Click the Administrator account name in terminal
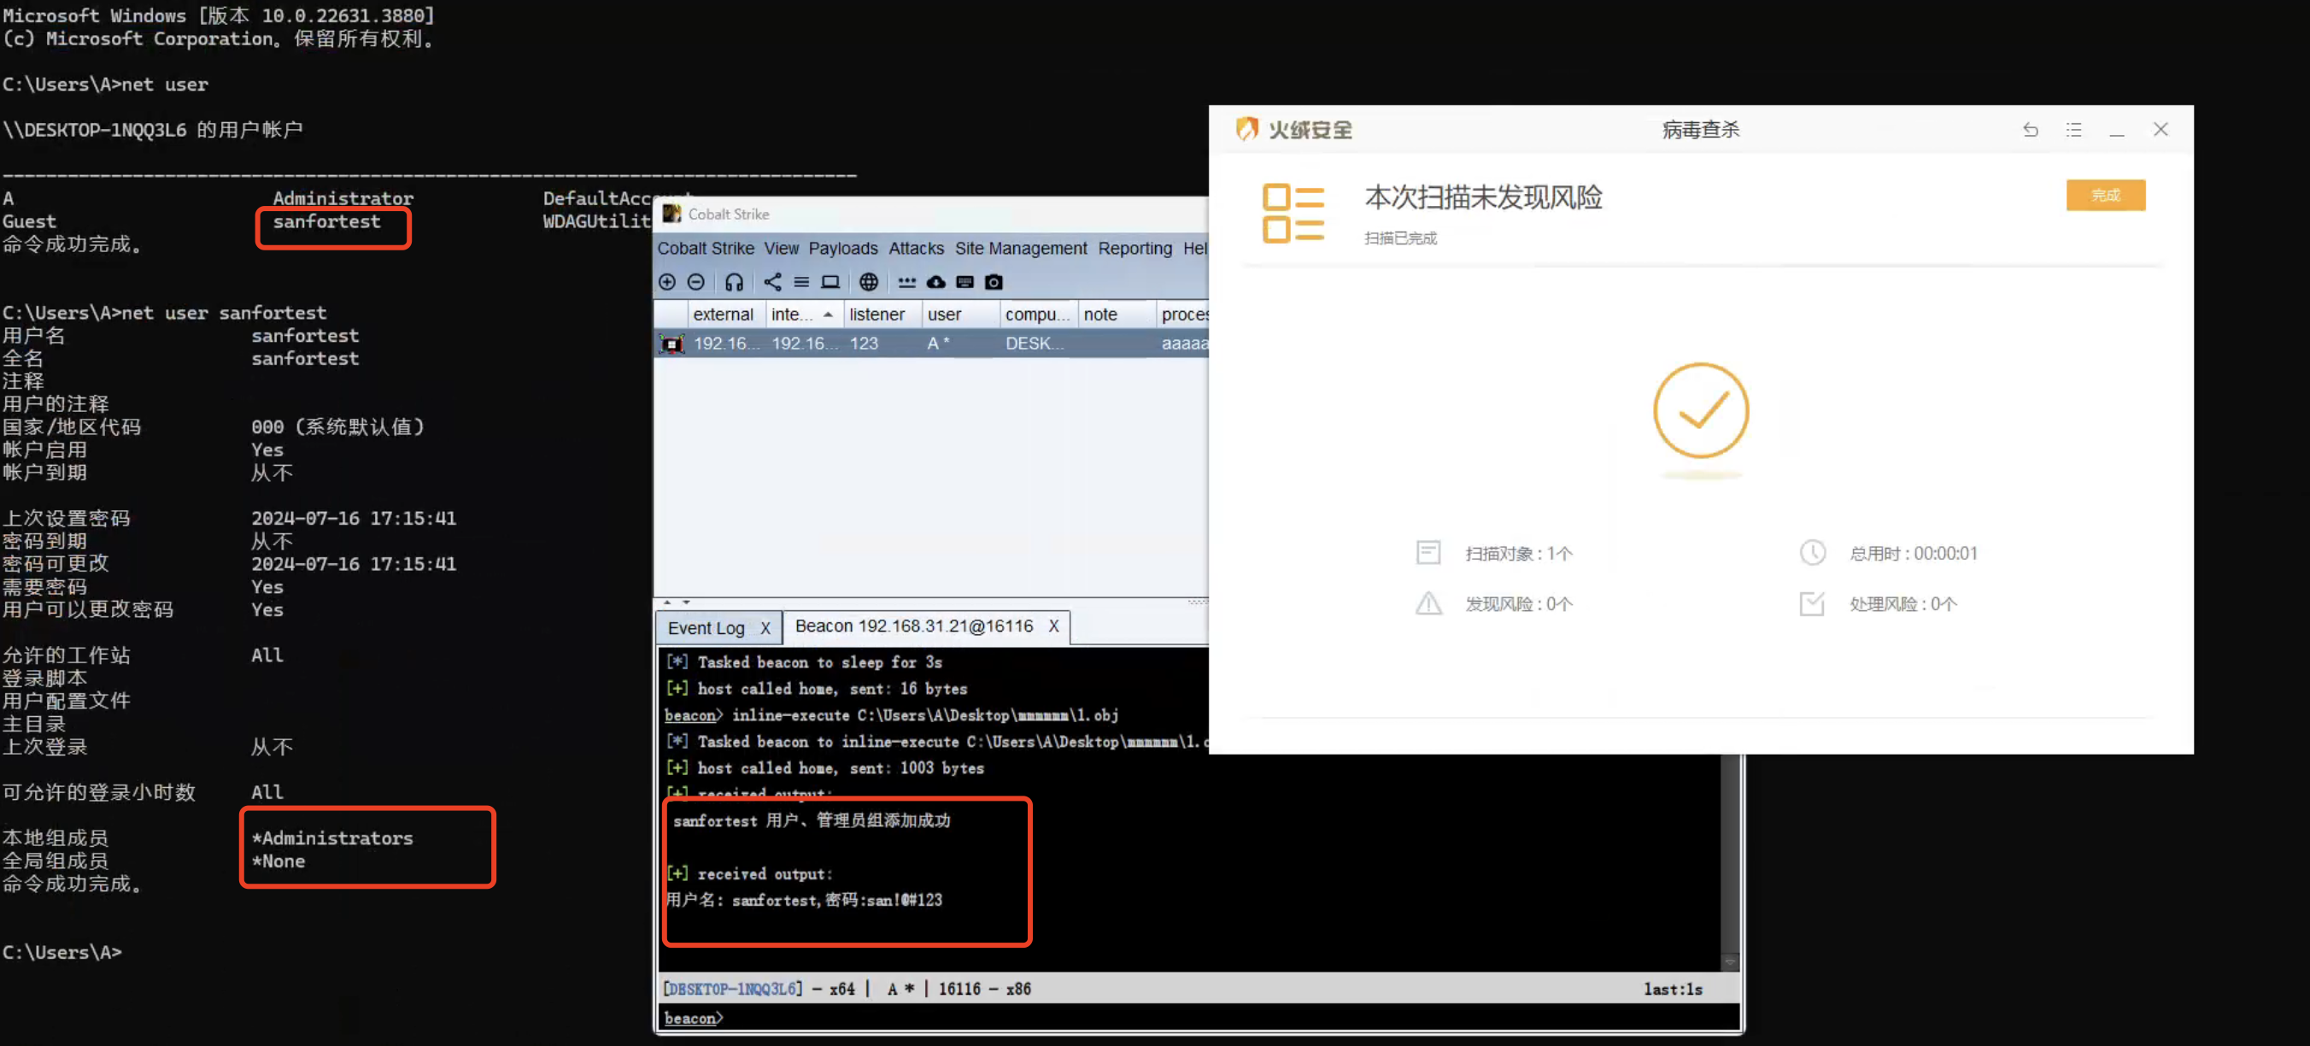 (x=343, y=198)
